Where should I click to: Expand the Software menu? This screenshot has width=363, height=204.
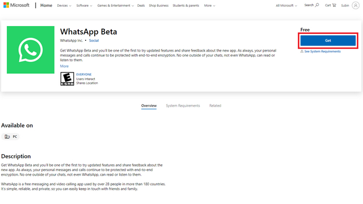(85, 6)
